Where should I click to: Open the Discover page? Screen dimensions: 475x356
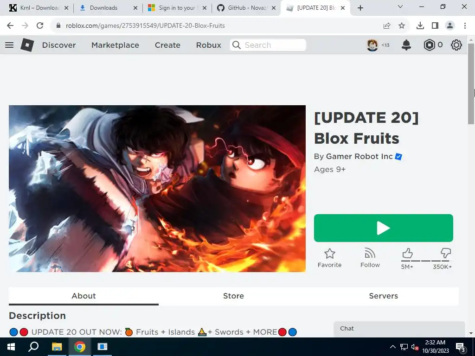point(59,45)
